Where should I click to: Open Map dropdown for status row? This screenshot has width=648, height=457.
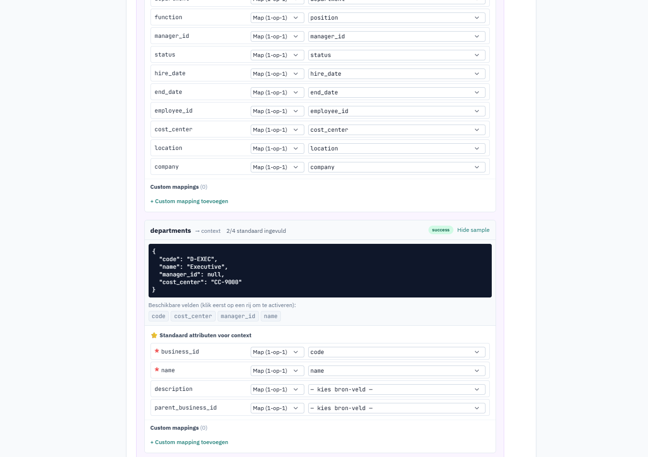tap(277, 55)
